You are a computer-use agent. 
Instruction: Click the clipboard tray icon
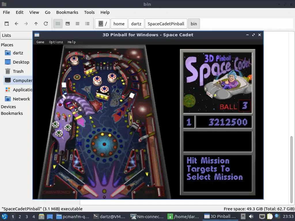270,216
